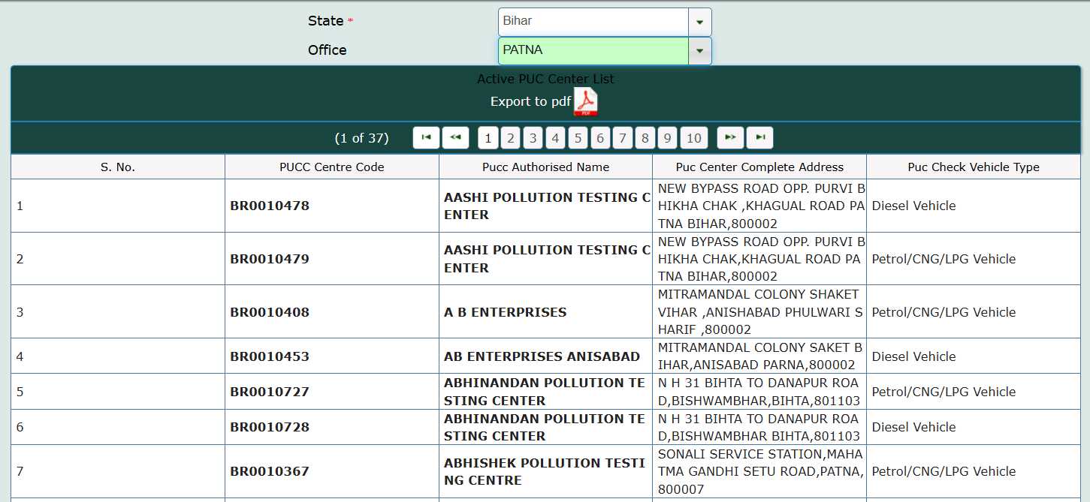Click centre code BR0010478
Viewport: 1090px width, 502px height.
pos(270,206)
